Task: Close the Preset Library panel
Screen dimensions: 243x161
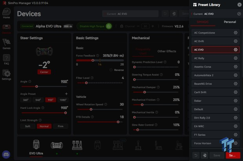Action: click(x=239, y=5)
